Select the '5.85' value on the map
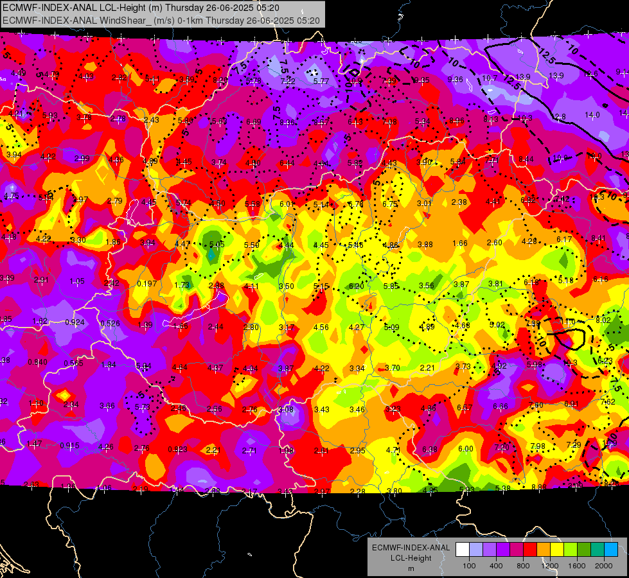629x578 pixels. coord(391,286)
